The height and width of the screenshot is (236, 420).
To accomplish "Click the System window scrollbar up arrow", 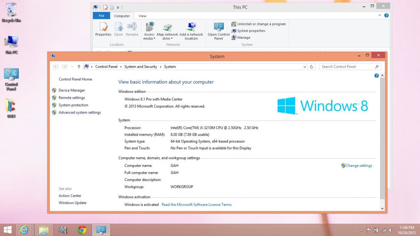I will point(383,76).
